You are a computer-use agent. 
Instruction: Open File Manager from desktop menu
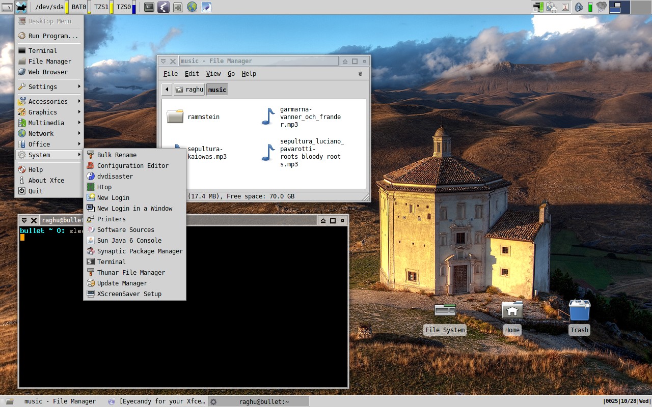tap(49, 62)
